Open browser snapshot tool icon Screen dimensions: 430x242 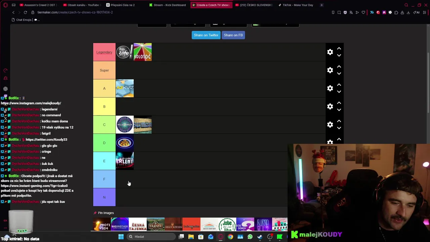click(x=339, y=12)
